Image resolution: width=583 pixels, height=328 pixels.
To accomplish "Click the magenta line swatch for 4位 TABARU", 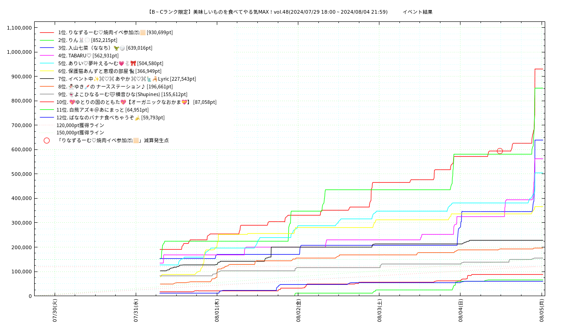I will tap(47, 56).
